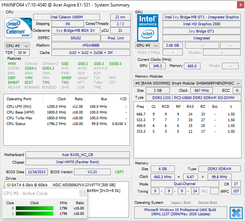Select the 666.7 frequency timing row
The height and width of the screenshot is (221, 245).
tap(187, 114)
